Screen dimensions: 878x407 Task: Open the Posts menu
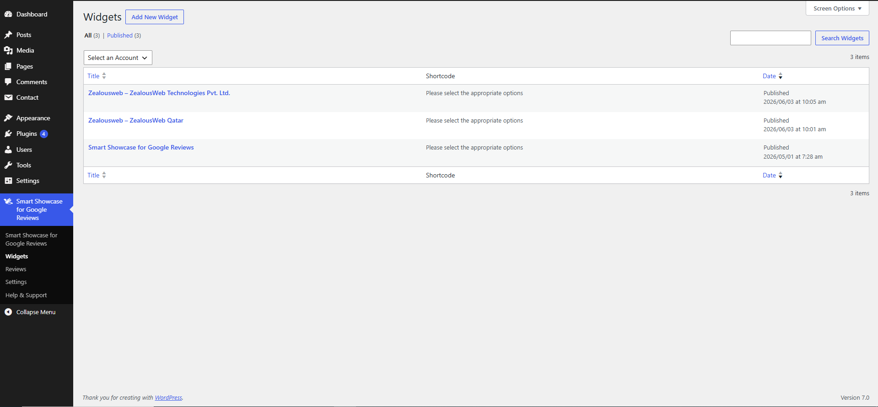tap(37, 35)
